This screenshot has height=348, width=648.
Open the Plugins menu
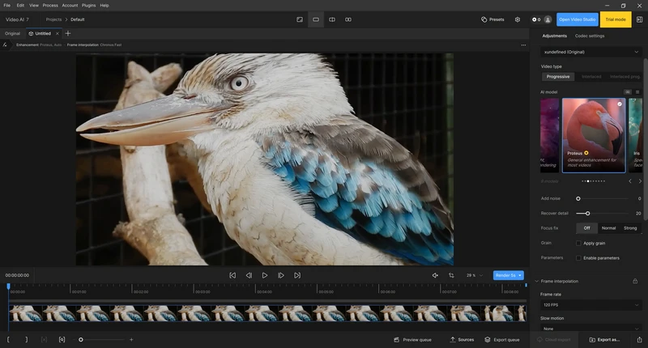point(88,6)
